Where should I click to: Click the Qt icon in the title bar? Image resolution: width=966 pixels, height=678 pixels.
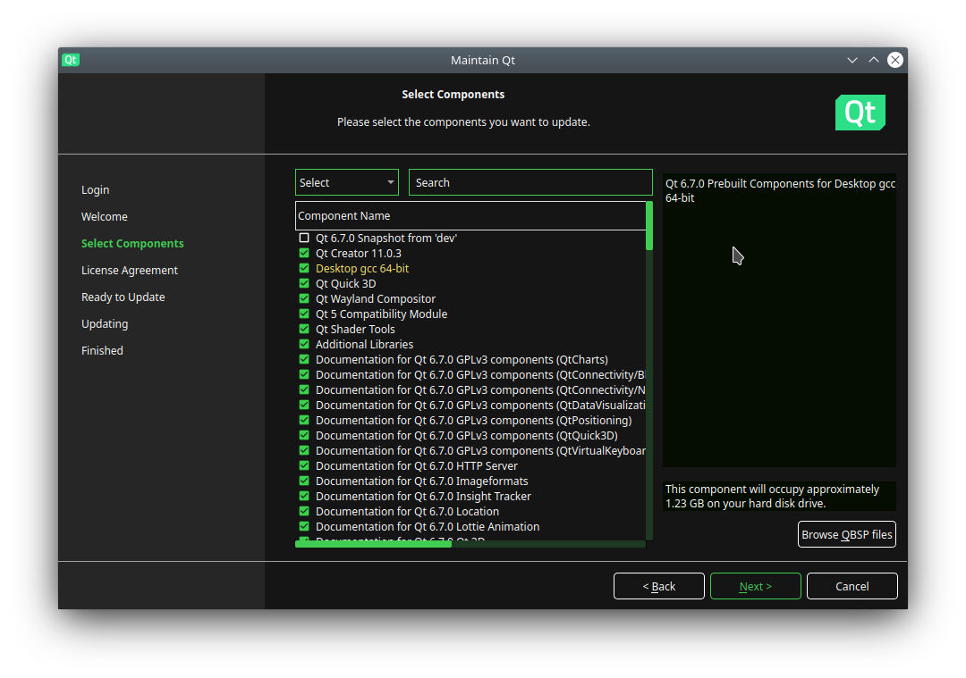[71, 60]
